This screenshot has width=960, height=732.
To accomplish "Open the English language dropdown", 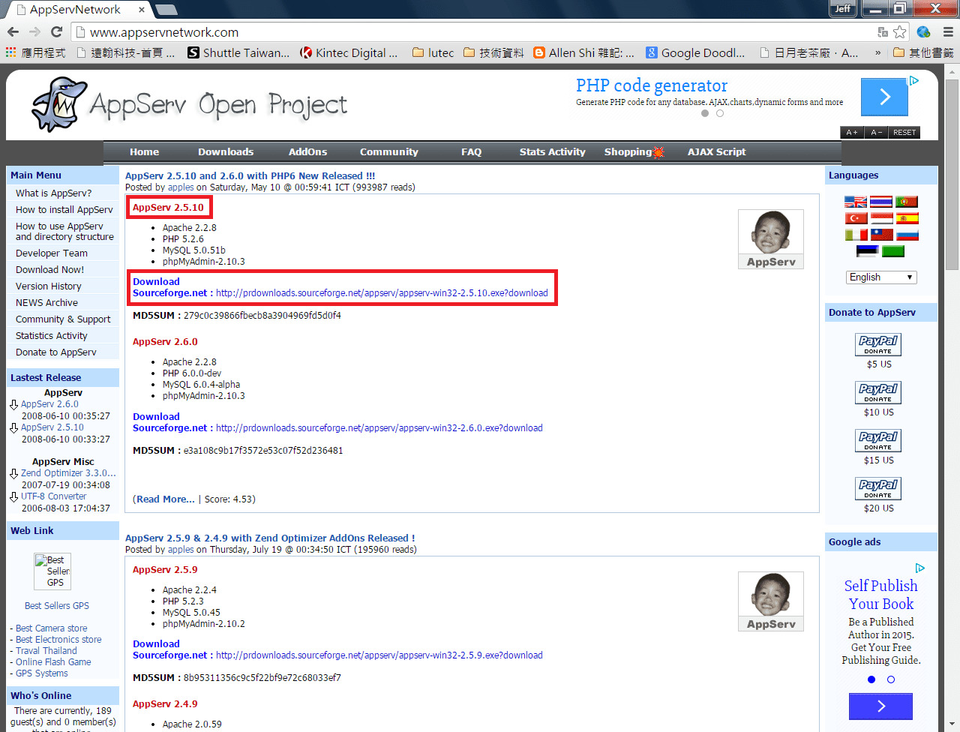I will pyautogui.click(x=881, y=277).
